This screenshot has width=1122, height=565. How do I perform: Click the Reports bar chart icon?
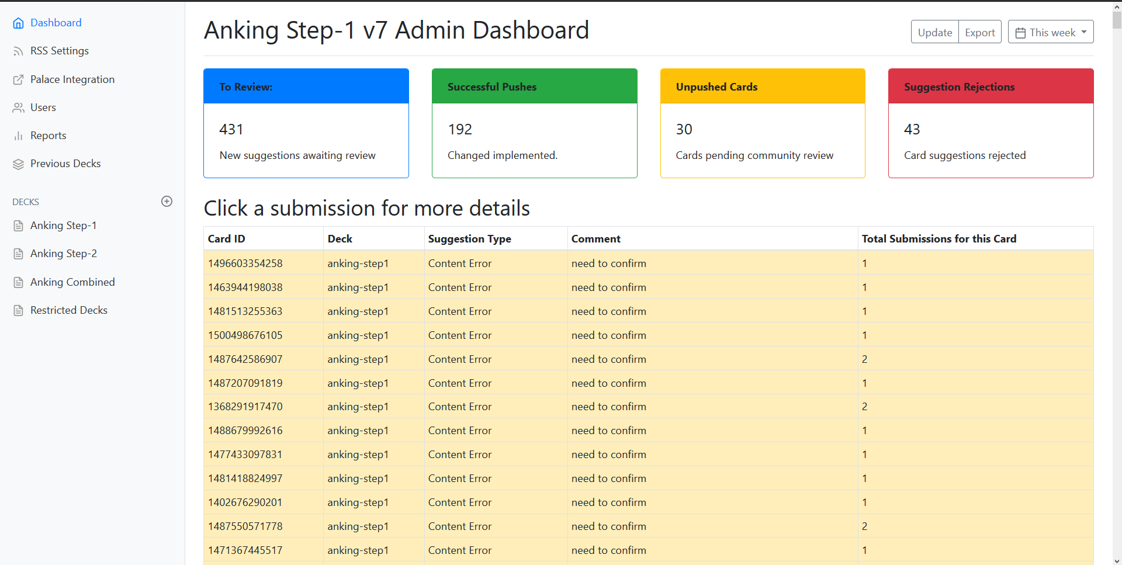tap(19, 136)
